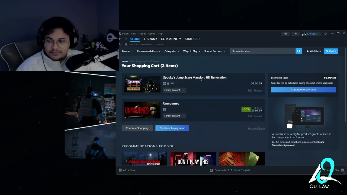This screenshot has height=195, width=347.
Task: Click Add link for Unmourned
Action: pyautogui.click(x=250, y=116)
